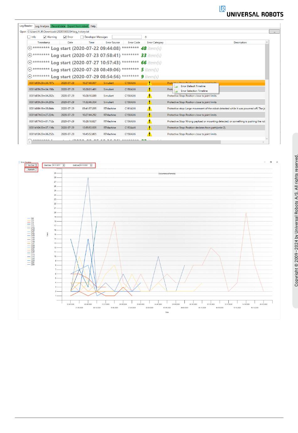Select timestamp 0001d05h29m34.197s
Image resolution: width=298 pixels, height=433 pixels.
(41, 83)
